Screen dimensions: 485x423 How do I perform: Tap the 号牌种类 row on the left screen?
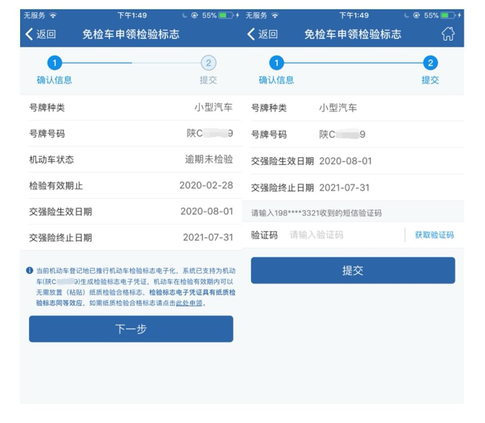click(131, 108)
